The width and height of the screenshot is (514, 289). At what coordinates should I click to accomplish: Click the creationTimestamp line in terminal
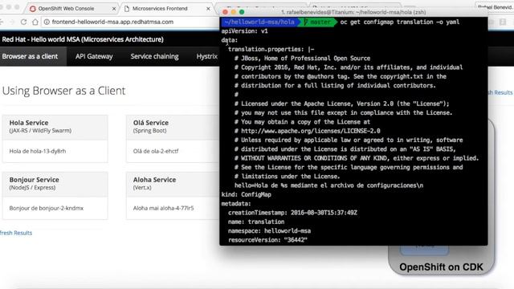(292, 213)
